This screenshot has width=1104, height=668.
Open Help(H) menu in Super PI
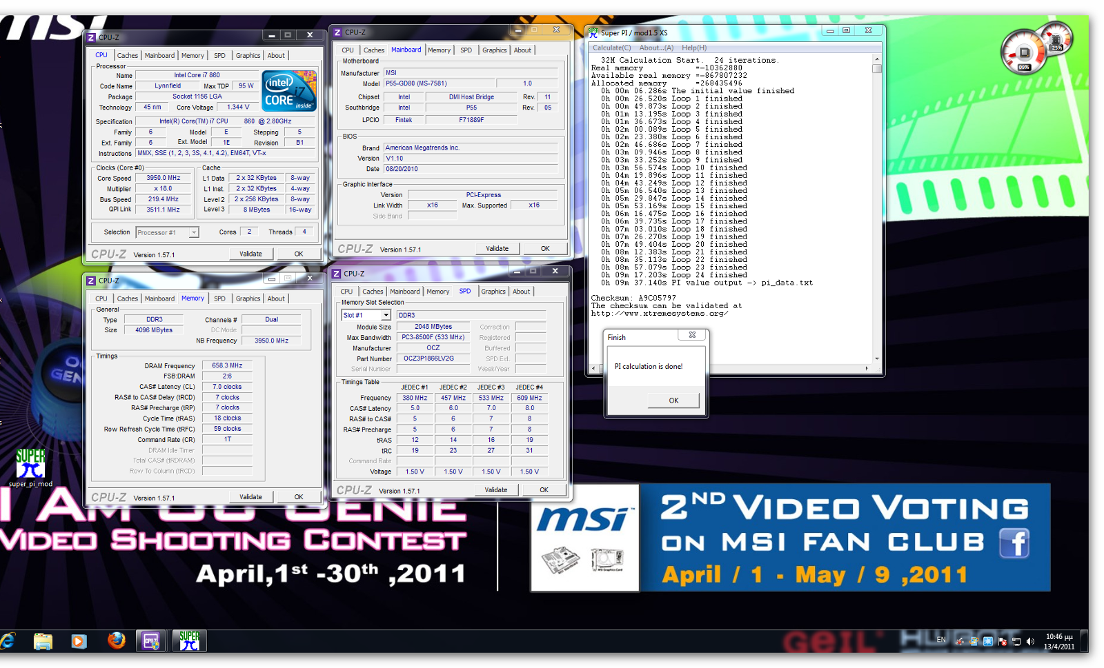point(694,48)
